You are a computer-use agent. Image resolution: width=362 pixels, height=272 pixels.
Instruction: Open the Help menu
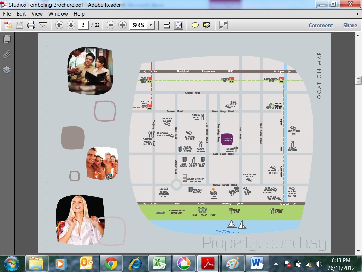click(79, 14)
